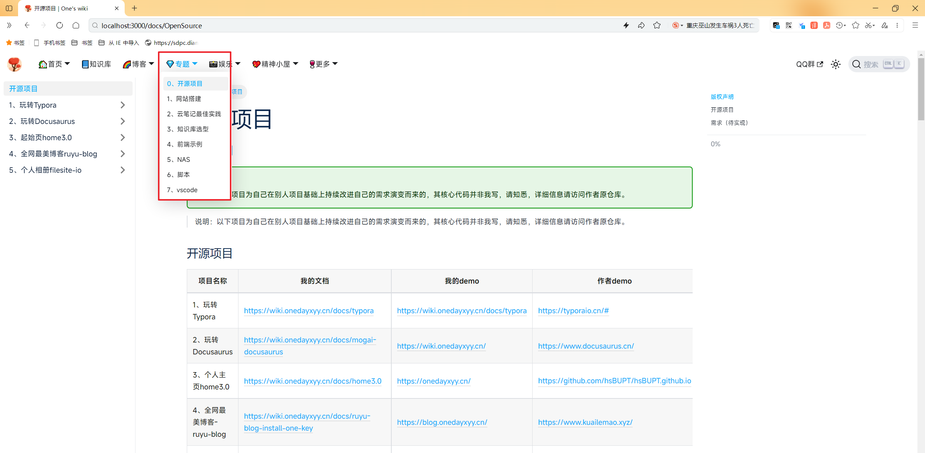925x453 pixels.
Task: Open the three-dot extensions menu
Action: click(897, 25)
